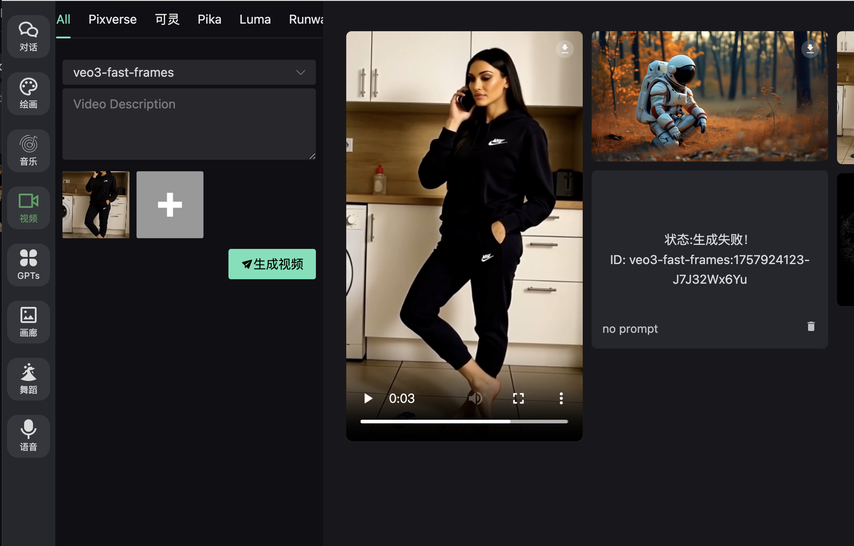854x546 pixels.
Task: Click the plus tile to add frame image
Action: point(170,205)
